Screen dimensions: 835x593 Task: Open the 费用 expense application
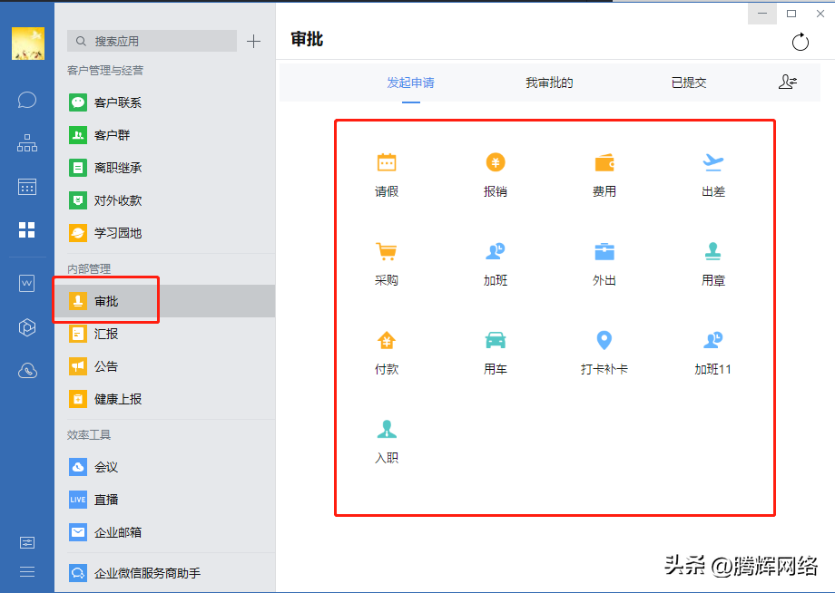(604, 175)
